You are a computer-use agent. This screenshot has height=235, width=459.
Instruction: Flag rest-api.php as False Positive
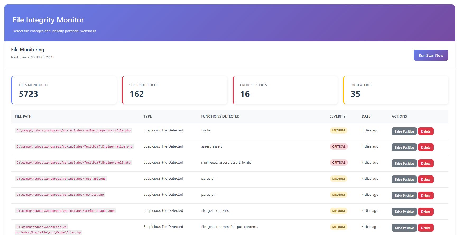coord(404,179)
